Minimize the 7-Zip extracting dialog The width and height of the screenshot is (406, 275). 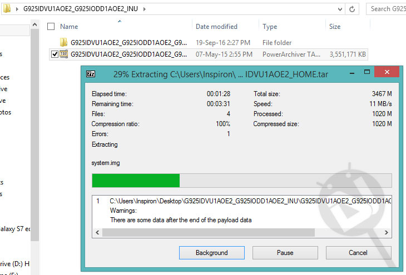tap(352, 73)
